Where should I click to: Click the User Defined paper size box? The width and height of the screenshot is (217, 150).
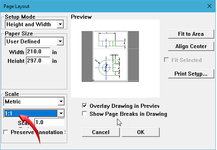point(34,41)
